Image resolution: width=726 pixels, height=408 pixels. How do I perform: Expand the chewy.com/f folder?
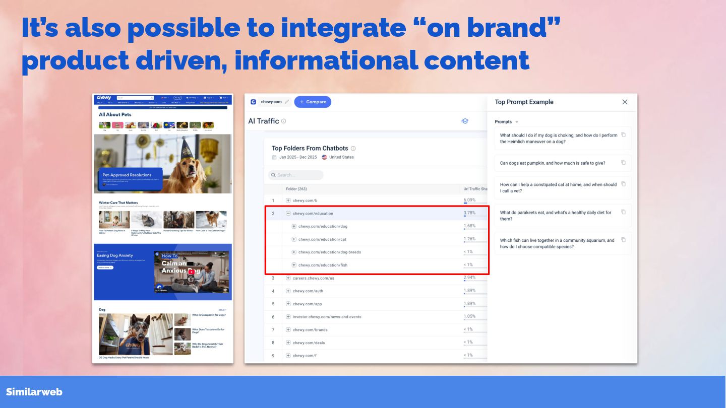[288, 356]
